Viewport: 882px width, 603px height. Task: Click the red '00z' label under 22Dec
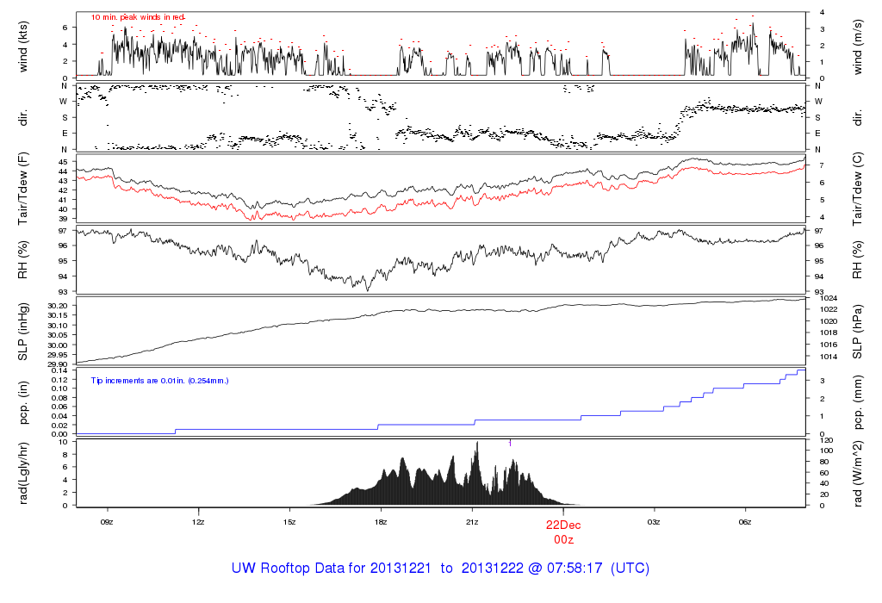(x=563, y=539)
